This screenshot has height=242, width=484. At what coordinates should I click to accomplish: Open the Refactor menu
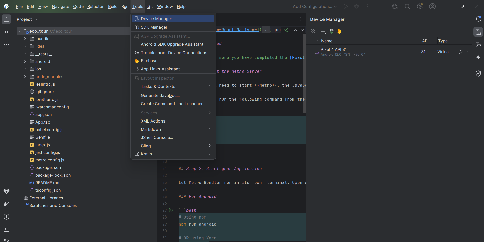pyautogui.click(x=95, y=6)
